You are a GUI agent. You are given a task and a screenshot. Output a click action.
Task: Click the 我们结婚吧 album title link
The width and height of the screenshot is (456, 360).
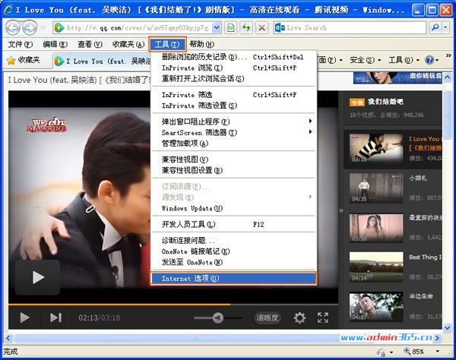pos(385,102)
